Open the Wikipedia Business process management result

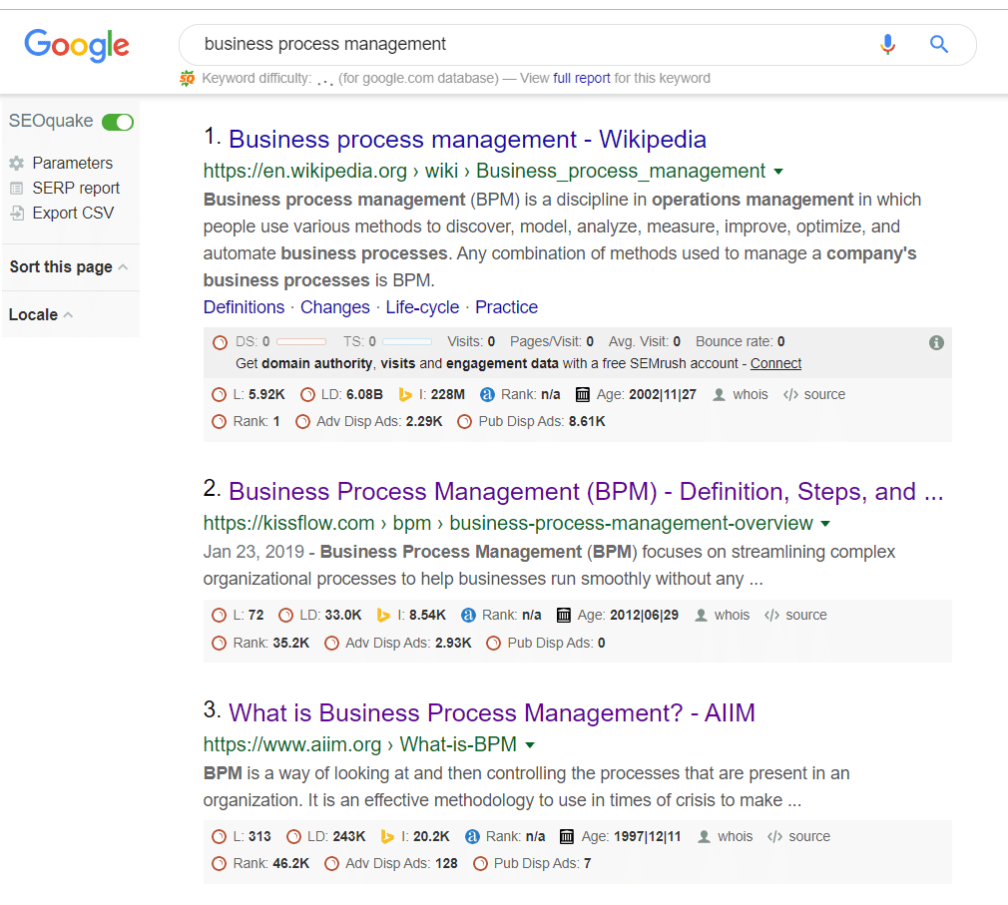point(467,140)
